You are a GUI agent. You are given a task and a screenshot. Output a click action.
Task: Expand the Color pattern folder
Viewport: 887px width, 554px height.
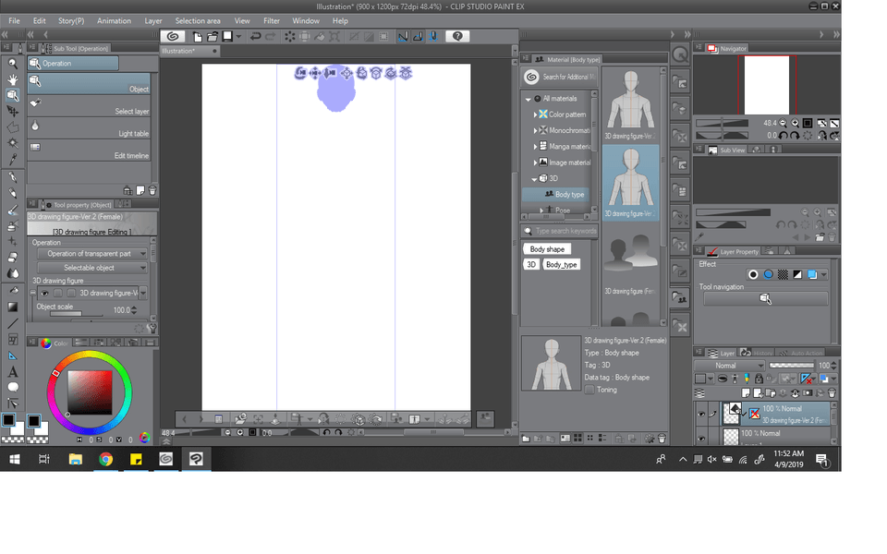coord(535,114)
